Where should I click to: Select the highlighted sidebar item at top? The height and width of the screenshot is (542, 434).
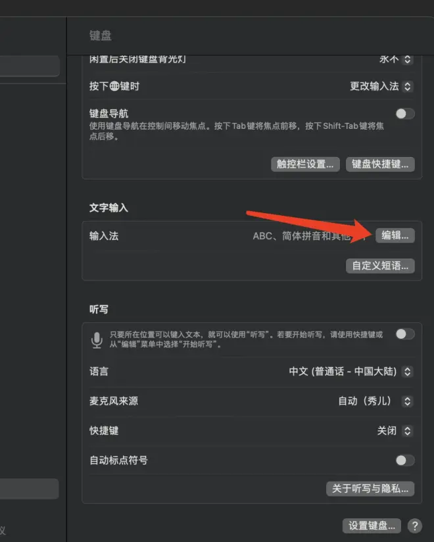point(30,66)
